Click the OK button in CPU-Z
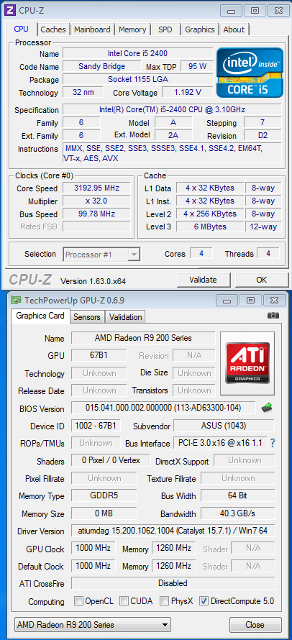Viewport: 292px width, 640px height. 261,280
